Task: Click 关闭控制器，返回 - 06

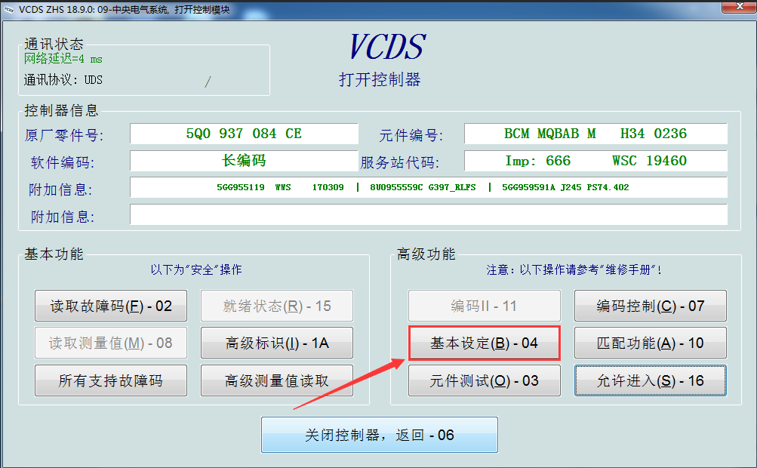Action: pos(380,435)
